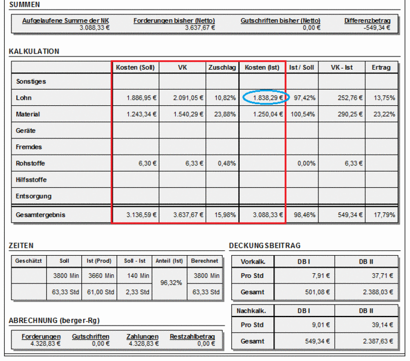Click Rohstoffe Kosten (Soll) value 6,30 €

coord(148,164)
